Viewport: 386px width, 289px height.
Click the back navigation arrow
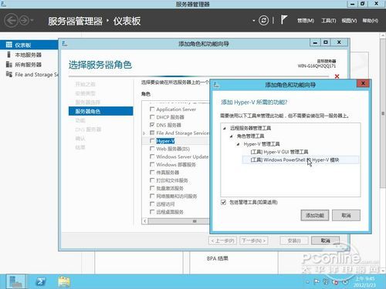click(x=12, y=20)
